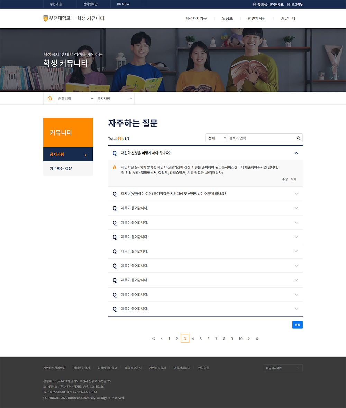Go to page 7
346x408 pixels.
[x=216, y=339]
